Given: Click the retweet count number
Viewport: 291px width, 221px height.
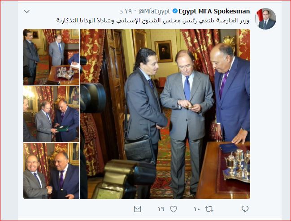Looking at the screenshot, I should (197, 209).
